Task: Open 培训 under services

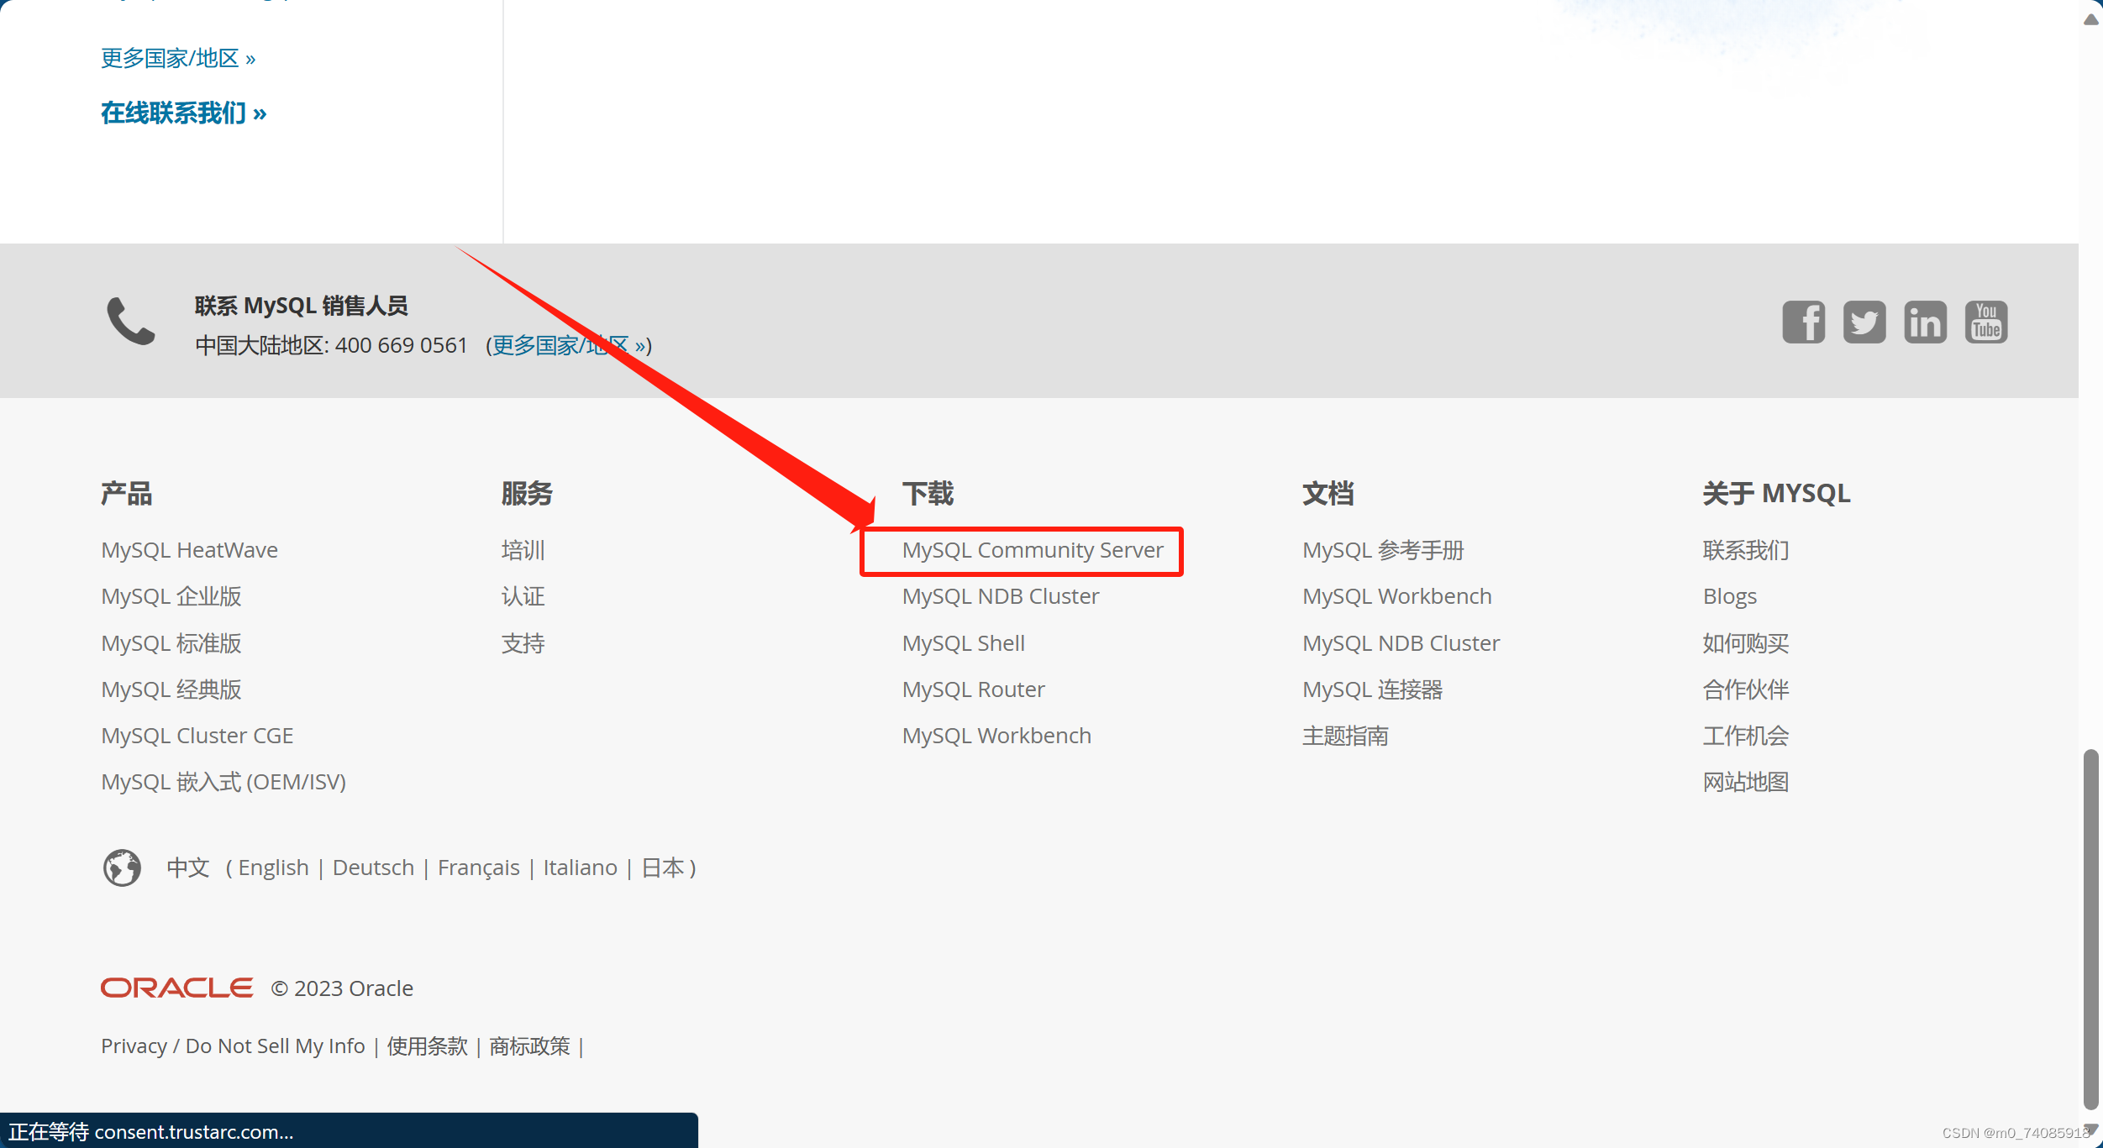Action: coord(523,550)
